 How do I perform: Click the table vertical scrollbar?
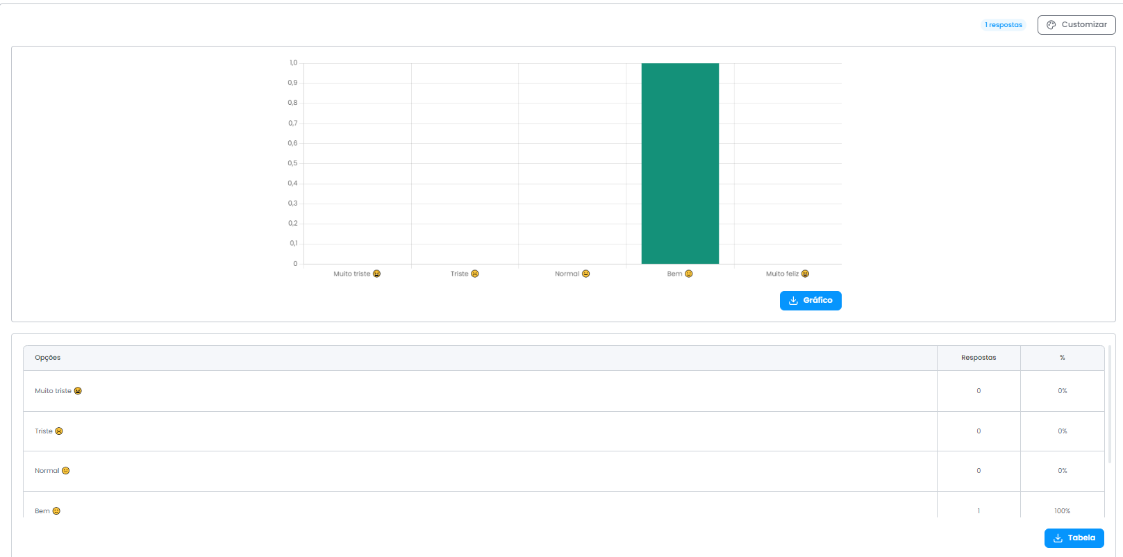coord(1110,404)
